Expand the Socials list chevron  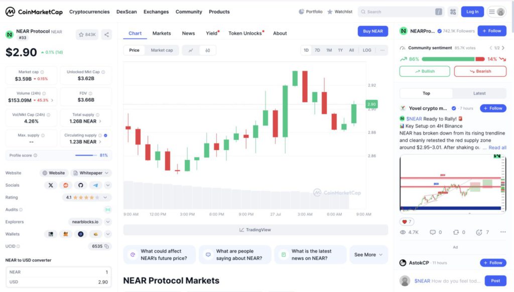[108, 185]
